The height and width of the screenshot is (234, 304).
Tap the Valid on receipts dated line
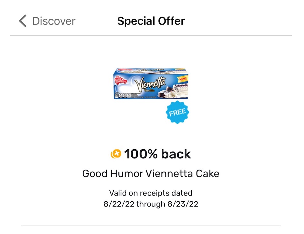151,193
